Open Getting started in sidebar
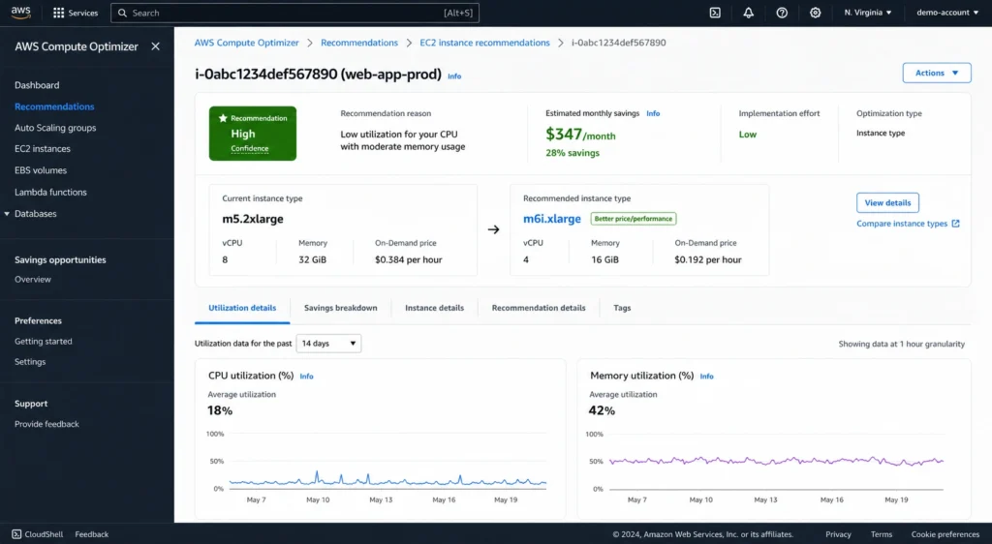Screen dimensions: 992x544 pos(43,341)
